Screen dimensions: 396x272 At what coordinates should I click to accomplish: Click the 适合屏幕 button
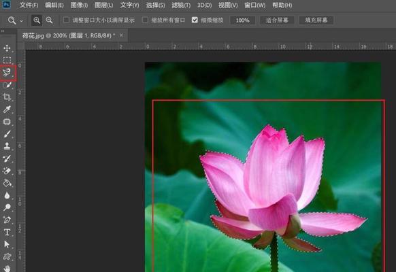point(277,20)
